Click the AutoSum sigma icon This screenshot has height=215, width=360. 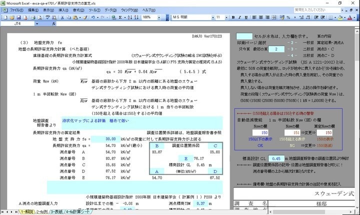[x=120, y=17]
